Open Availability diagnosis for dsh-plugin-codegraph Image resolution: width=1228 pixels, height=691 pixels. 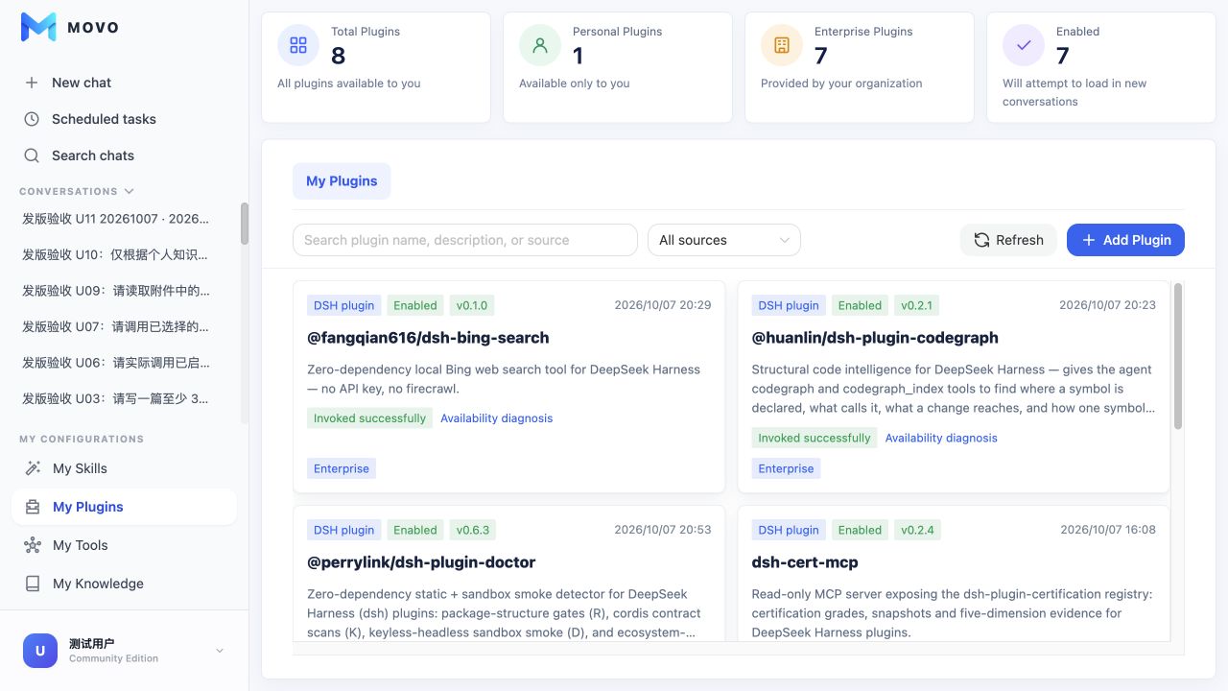[x=941, y=438]
